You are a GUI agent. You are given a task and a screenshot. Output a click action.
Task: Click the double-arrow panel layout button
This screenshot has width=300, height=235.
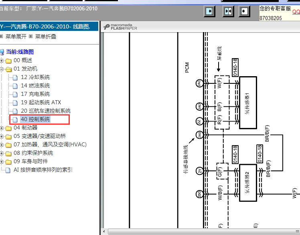tap(228, 11)
